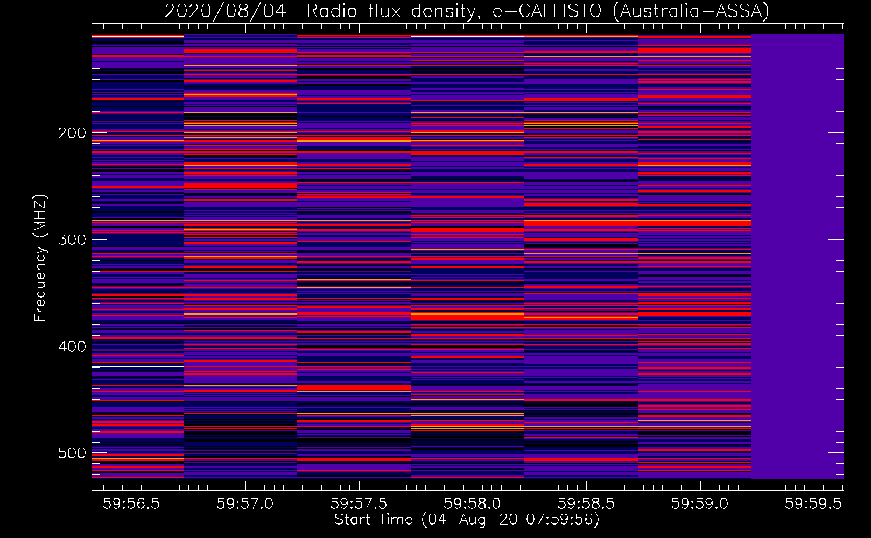Click the 59:59.0 time tick label
Image resolution: width=871 pixels, height=538 pixels.
click(x=699, y=504)
